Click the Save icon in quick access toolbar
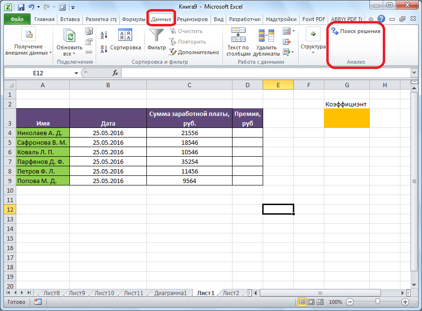This screenshot has width=422, height=311. pos(21,7)
